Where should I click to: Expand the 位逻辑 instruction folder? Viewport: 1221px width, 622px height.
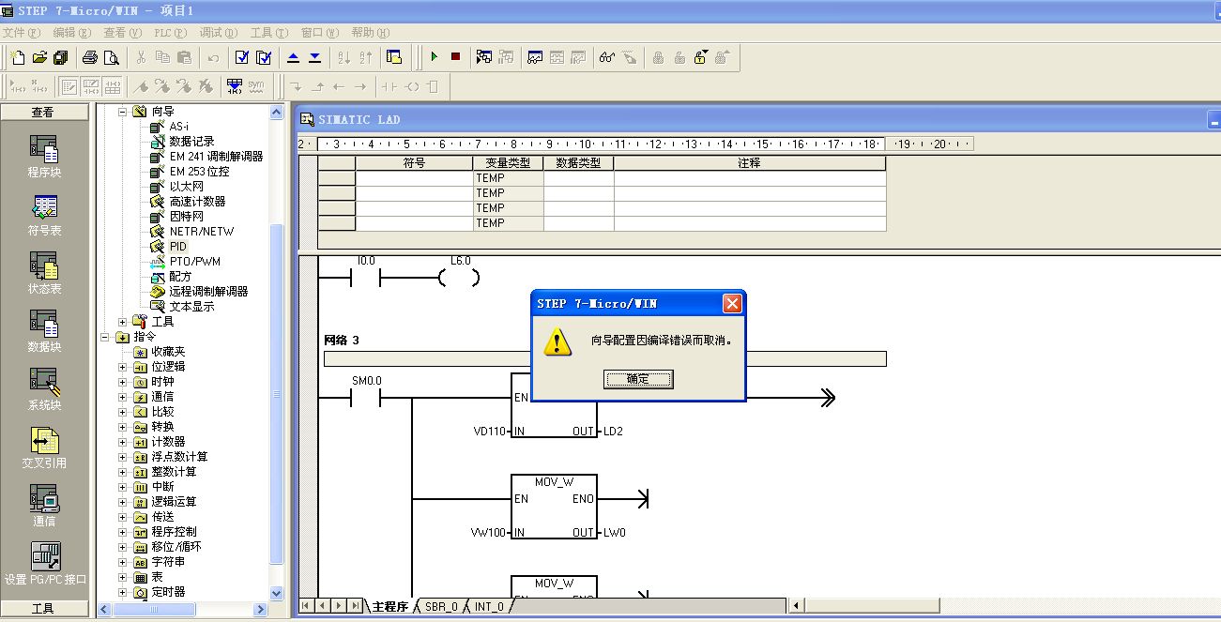[x=122, y=367]
